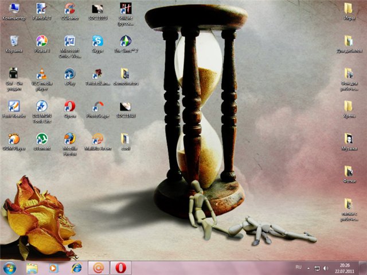Switch to Opera in the taskbar
This screenshot has height=275, width=367.
pyautogui.click(x=121, y=268)
